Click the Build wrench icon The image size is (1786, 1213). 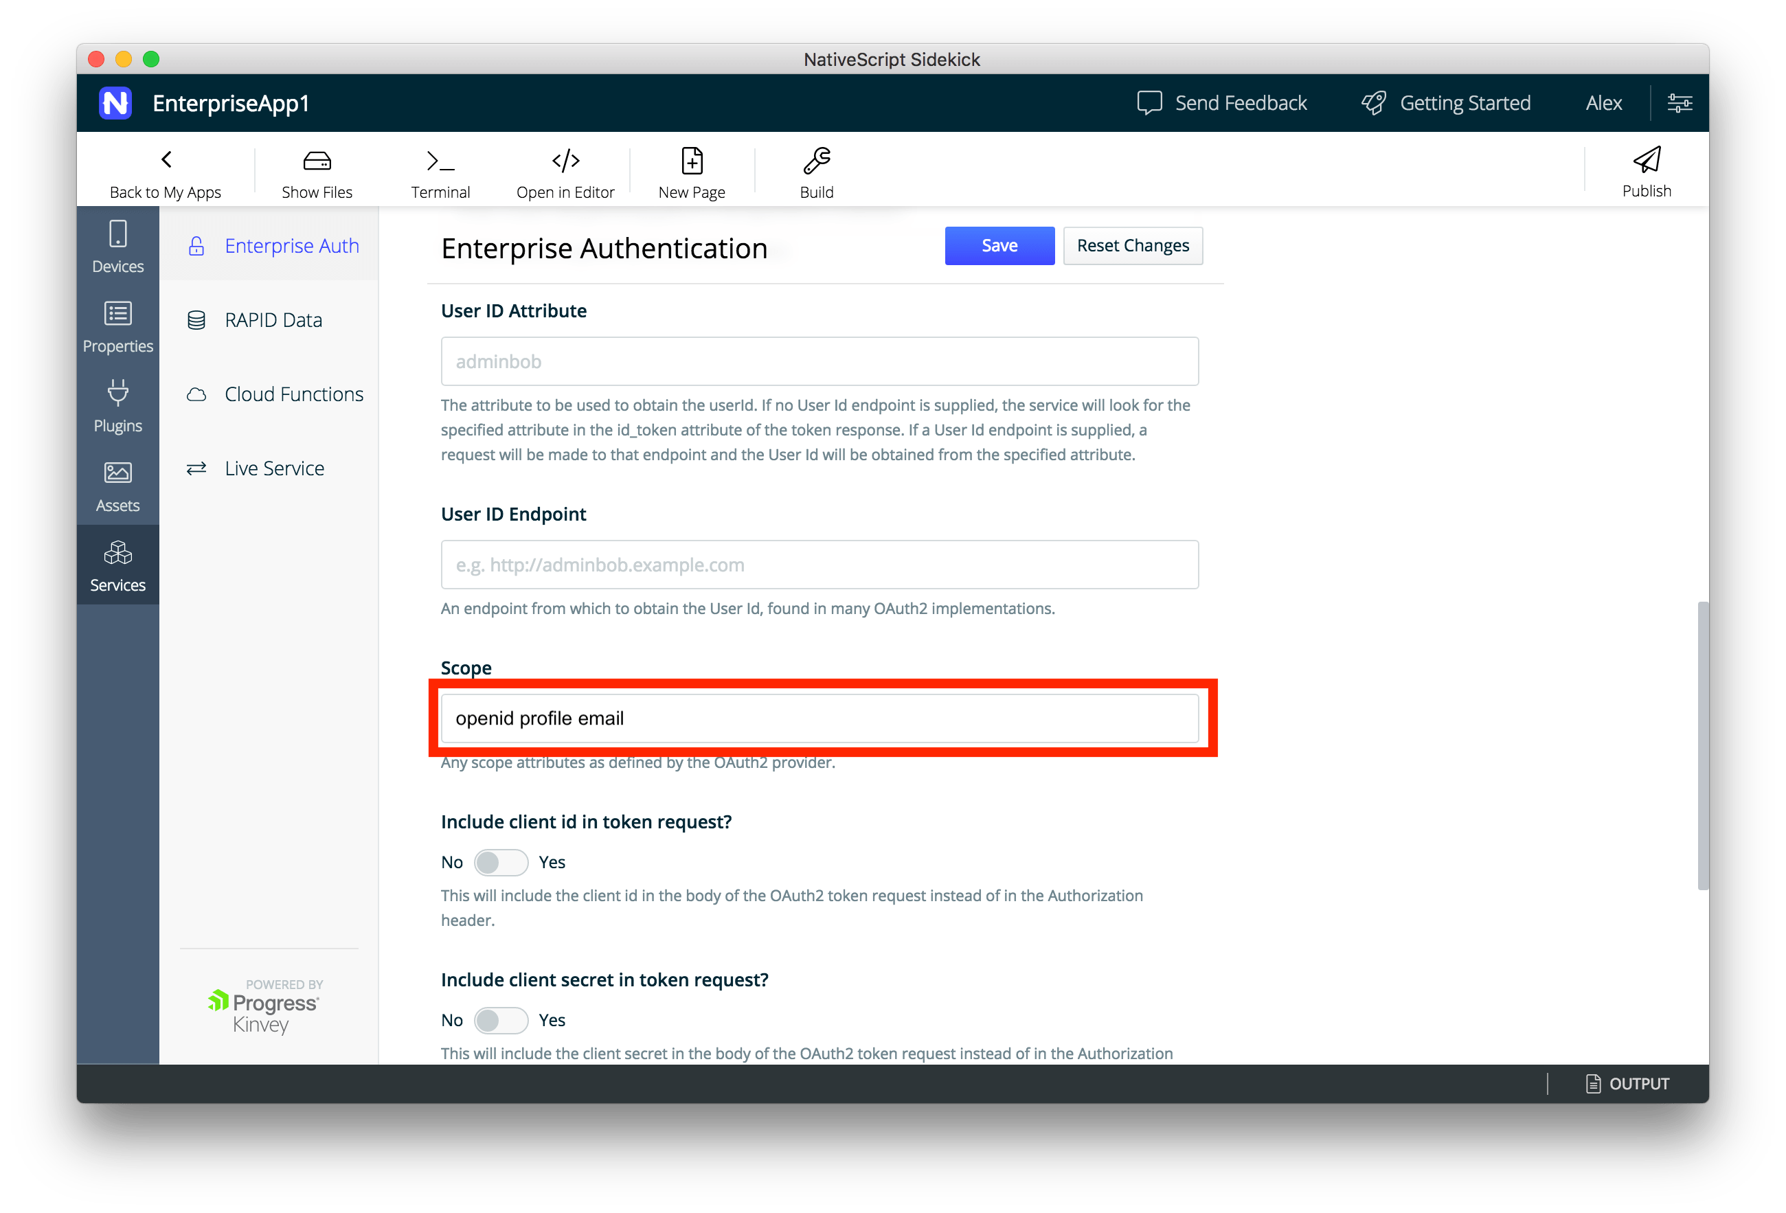[x=816, y=161]
